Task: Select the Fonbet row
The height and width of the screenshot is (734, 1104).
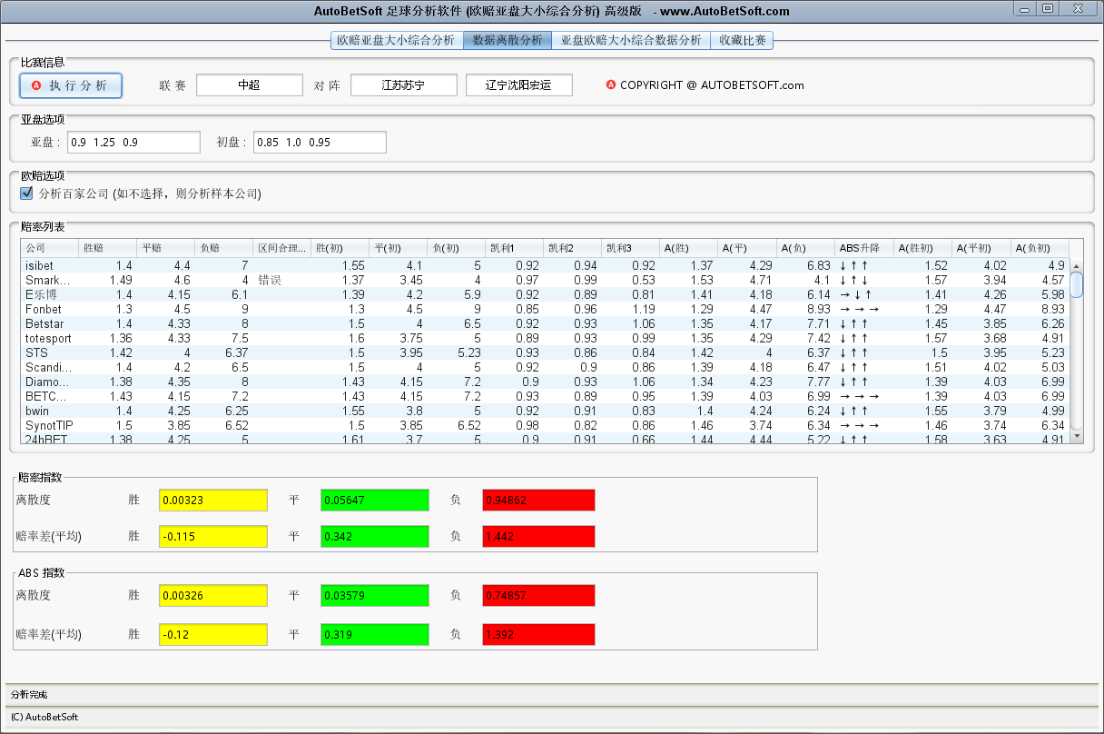Action: [x=545, y=309]
